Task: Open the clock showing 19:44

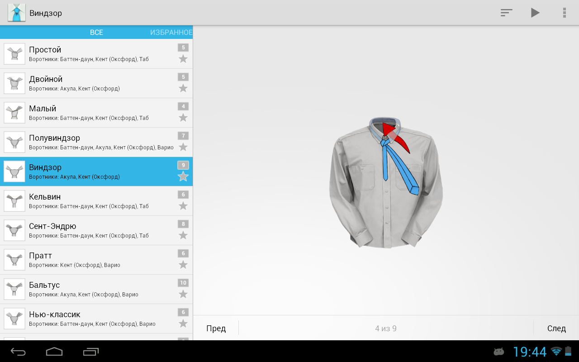Action: pyautogui.click(x=530, y=352)
